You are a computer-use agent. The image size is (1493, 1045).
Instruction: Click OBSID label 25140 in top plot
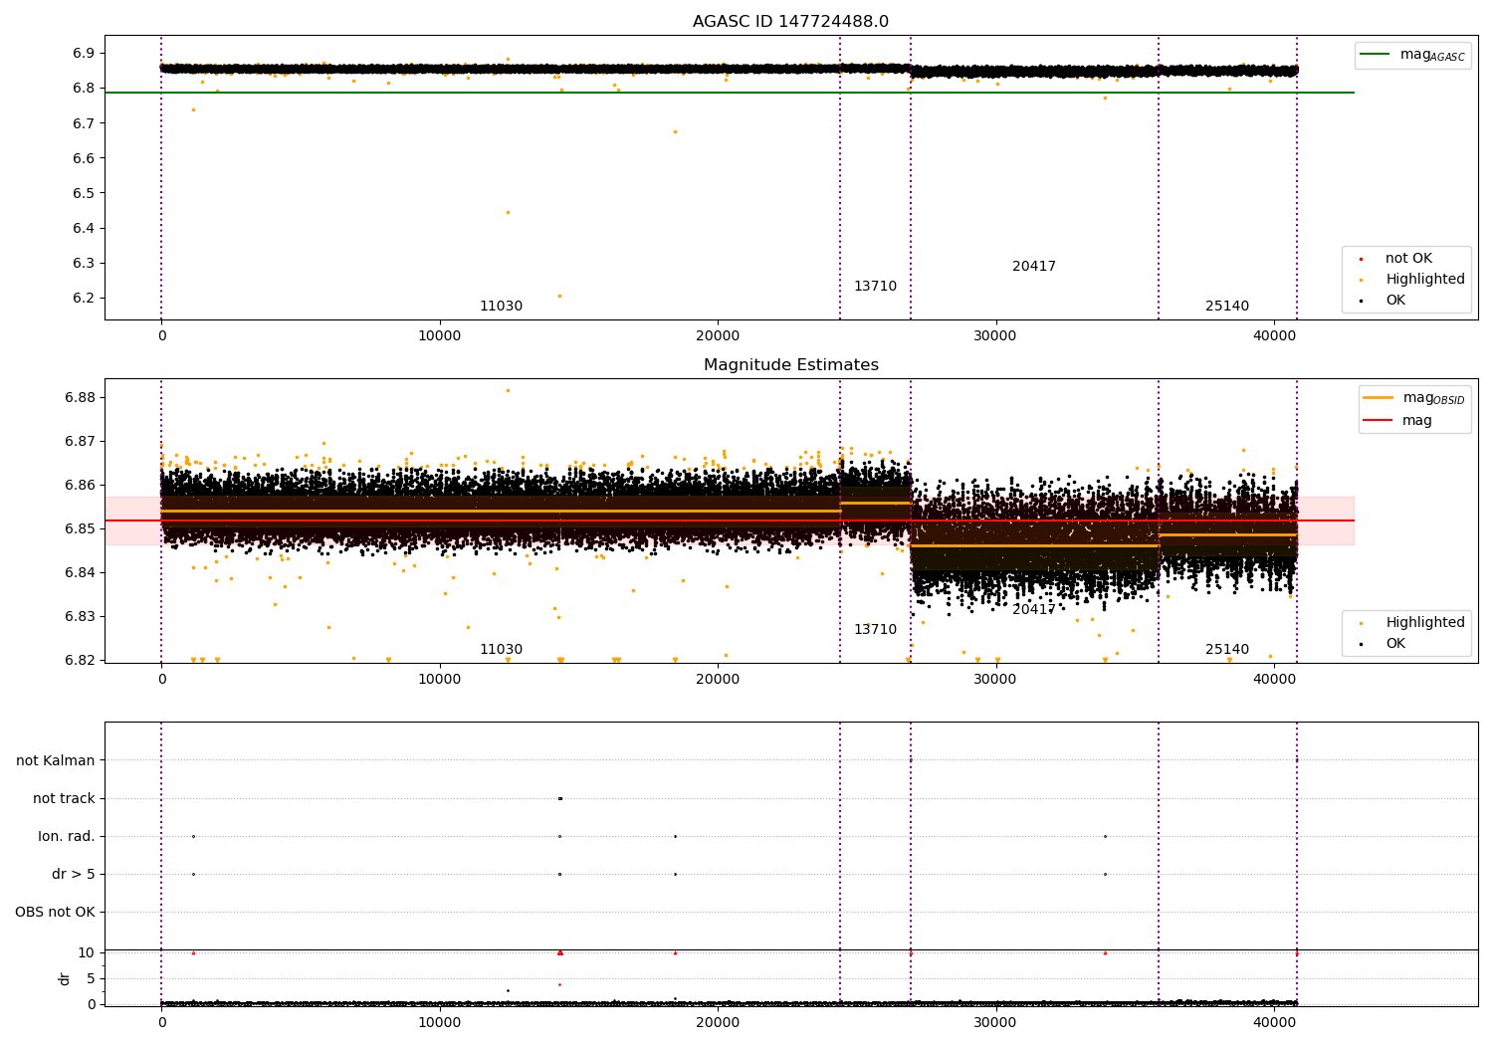coord(1227,307)
